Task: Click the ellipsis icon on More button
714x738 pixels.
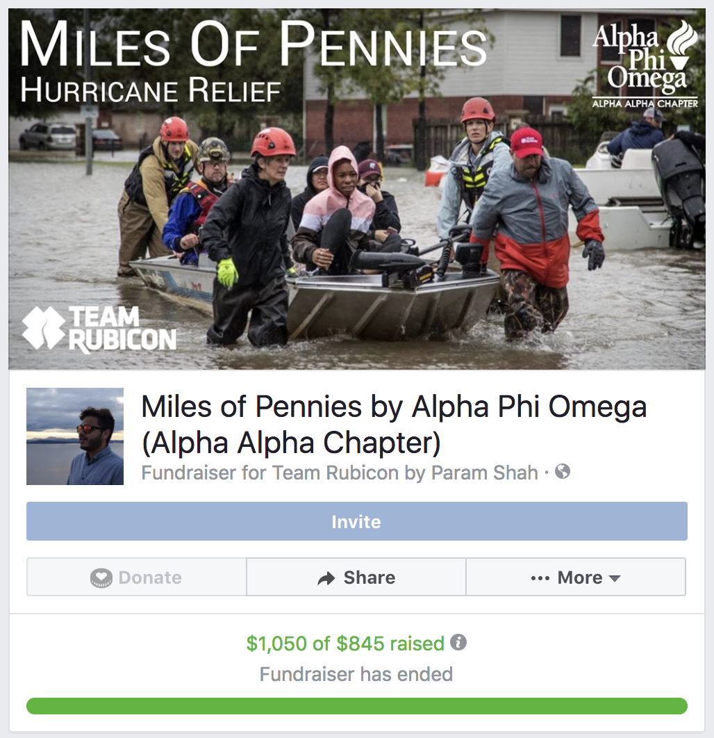Action: (x=540, y=578)
